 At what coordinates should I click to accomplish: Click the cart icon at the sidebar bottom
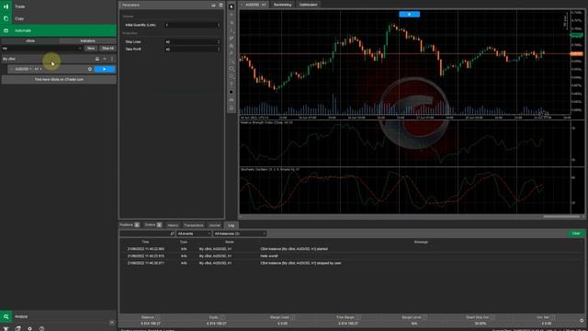pos(6,329)
